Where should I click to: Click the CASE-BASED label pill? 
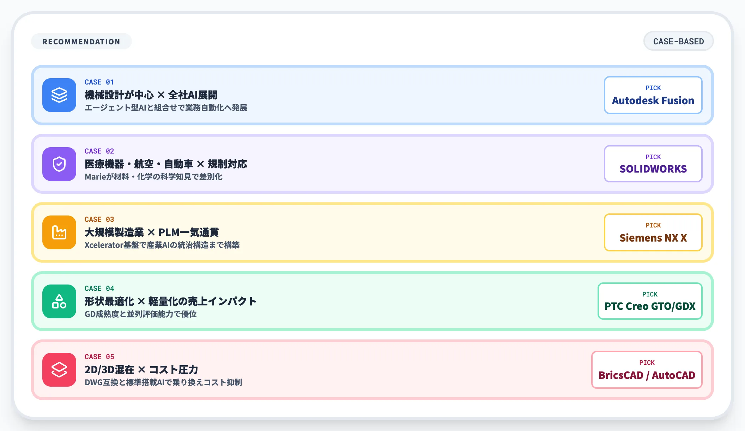(678, 41)
